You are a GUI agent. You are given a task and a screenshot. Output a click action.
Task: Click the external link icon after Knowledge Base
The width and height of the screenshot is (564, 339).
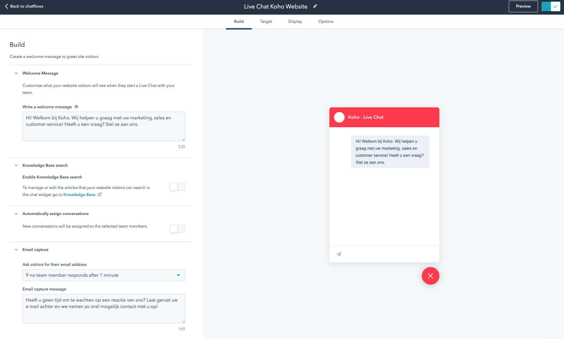[99, 195]
